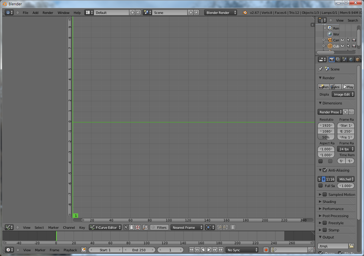Open Render Presets dropdown
Image resolution: width=364 pixels, height=256 pixels.
(x=330, y=112)
